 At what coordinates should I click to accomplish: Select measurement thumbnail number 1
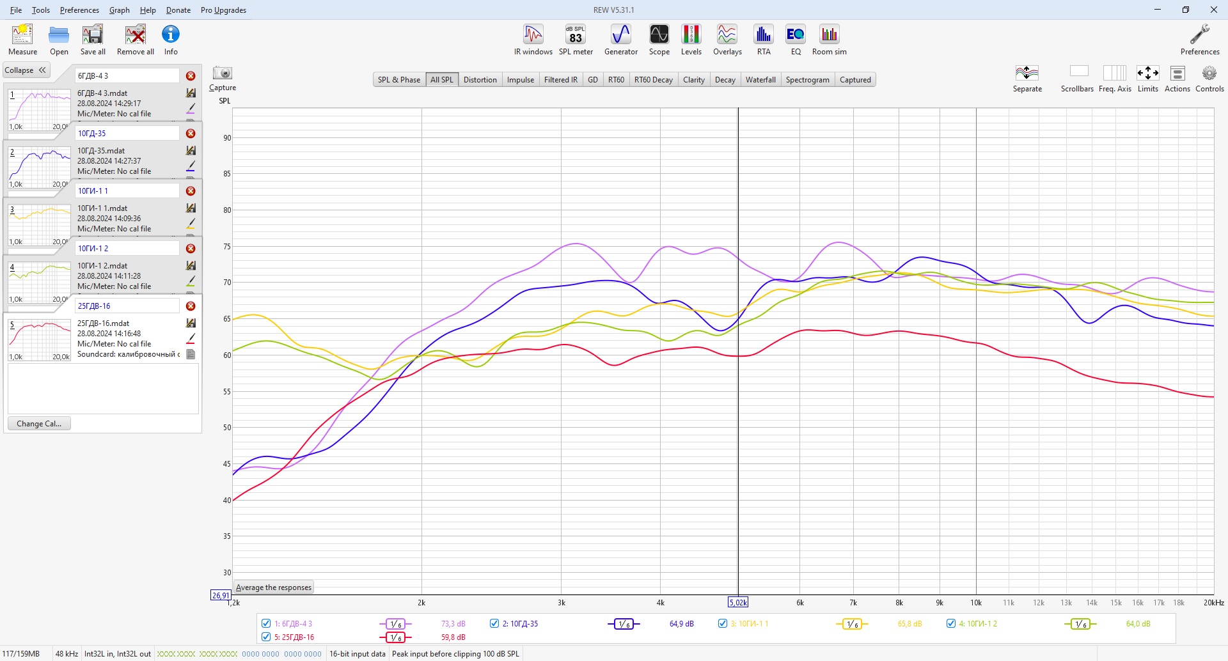pos(39,110)
